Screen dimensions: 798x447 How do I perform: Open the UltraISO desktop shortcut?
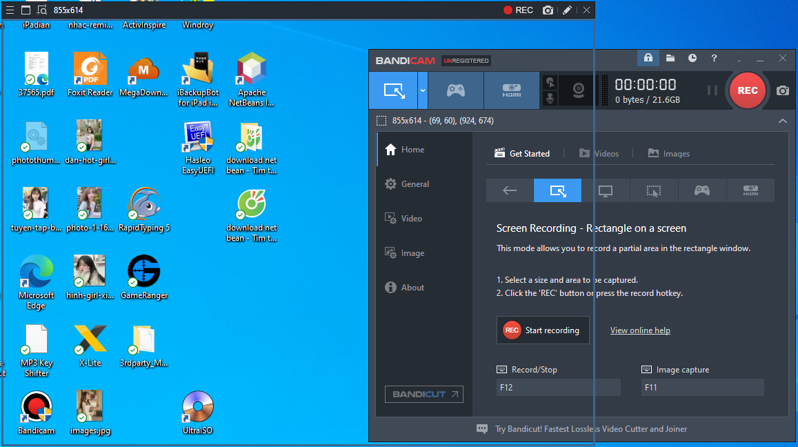198,413
